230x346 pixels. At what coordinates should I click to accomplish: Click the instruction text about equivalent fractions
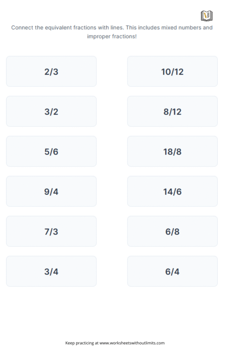112,32
